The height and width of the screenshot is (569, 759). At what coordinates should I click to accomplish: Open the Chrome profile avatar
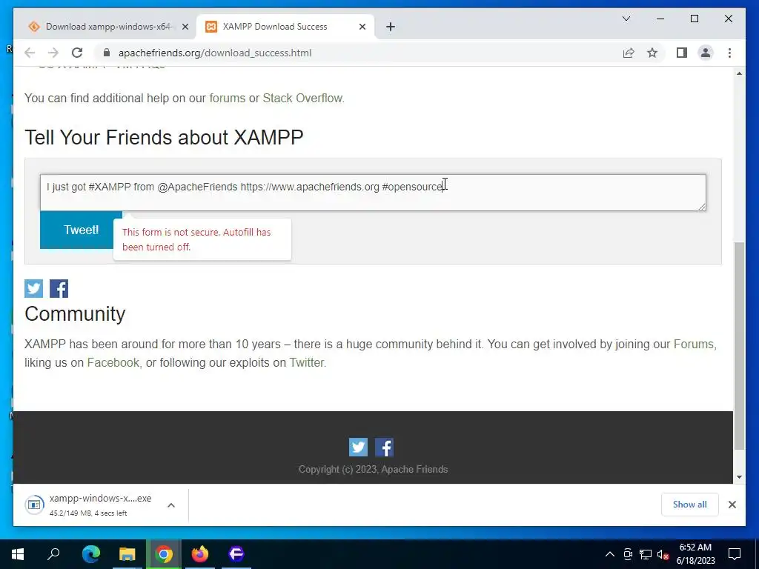pyautogui.click(x=706, y=53)
